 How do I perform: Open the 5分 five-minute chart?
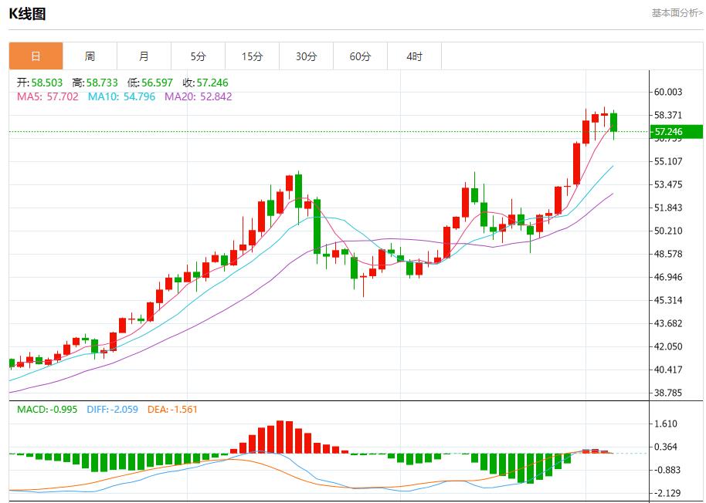tap(199, 56)
